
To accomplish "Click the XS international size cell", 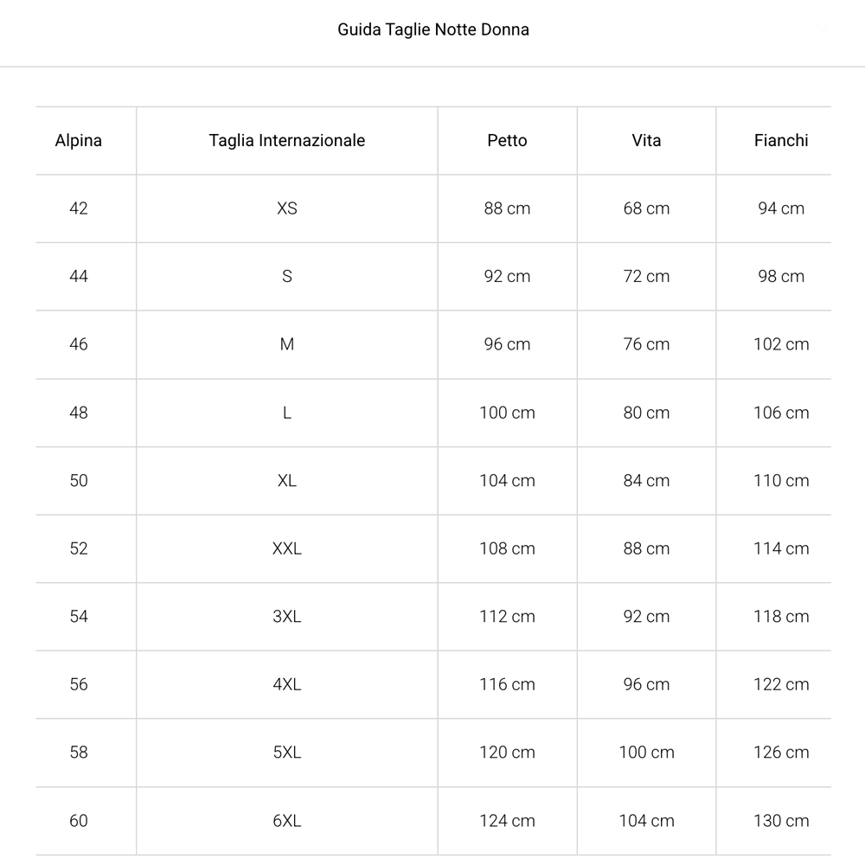I will [287, 208].
